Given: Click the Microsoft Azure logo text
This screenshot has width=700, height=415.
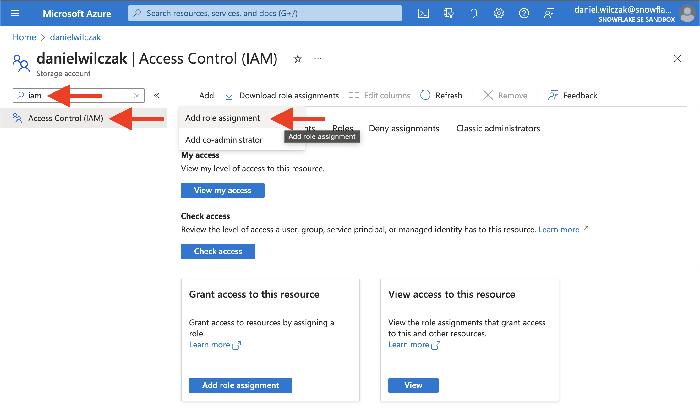Looking at the screenshot, I should [x=77, y=14].
